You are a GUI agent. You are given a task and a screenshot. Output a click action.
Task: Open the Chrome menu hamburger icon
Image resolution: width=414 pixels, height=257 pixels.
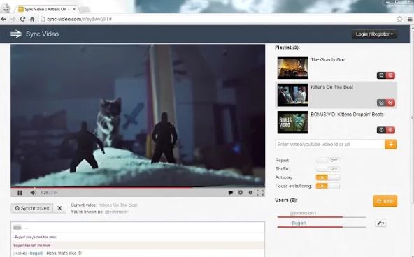pyautogui.click(x=410, y=19)
